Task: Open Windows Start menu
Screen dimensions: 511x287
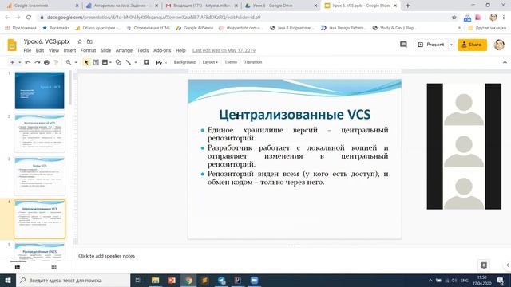Action: [x=8, y=280]
